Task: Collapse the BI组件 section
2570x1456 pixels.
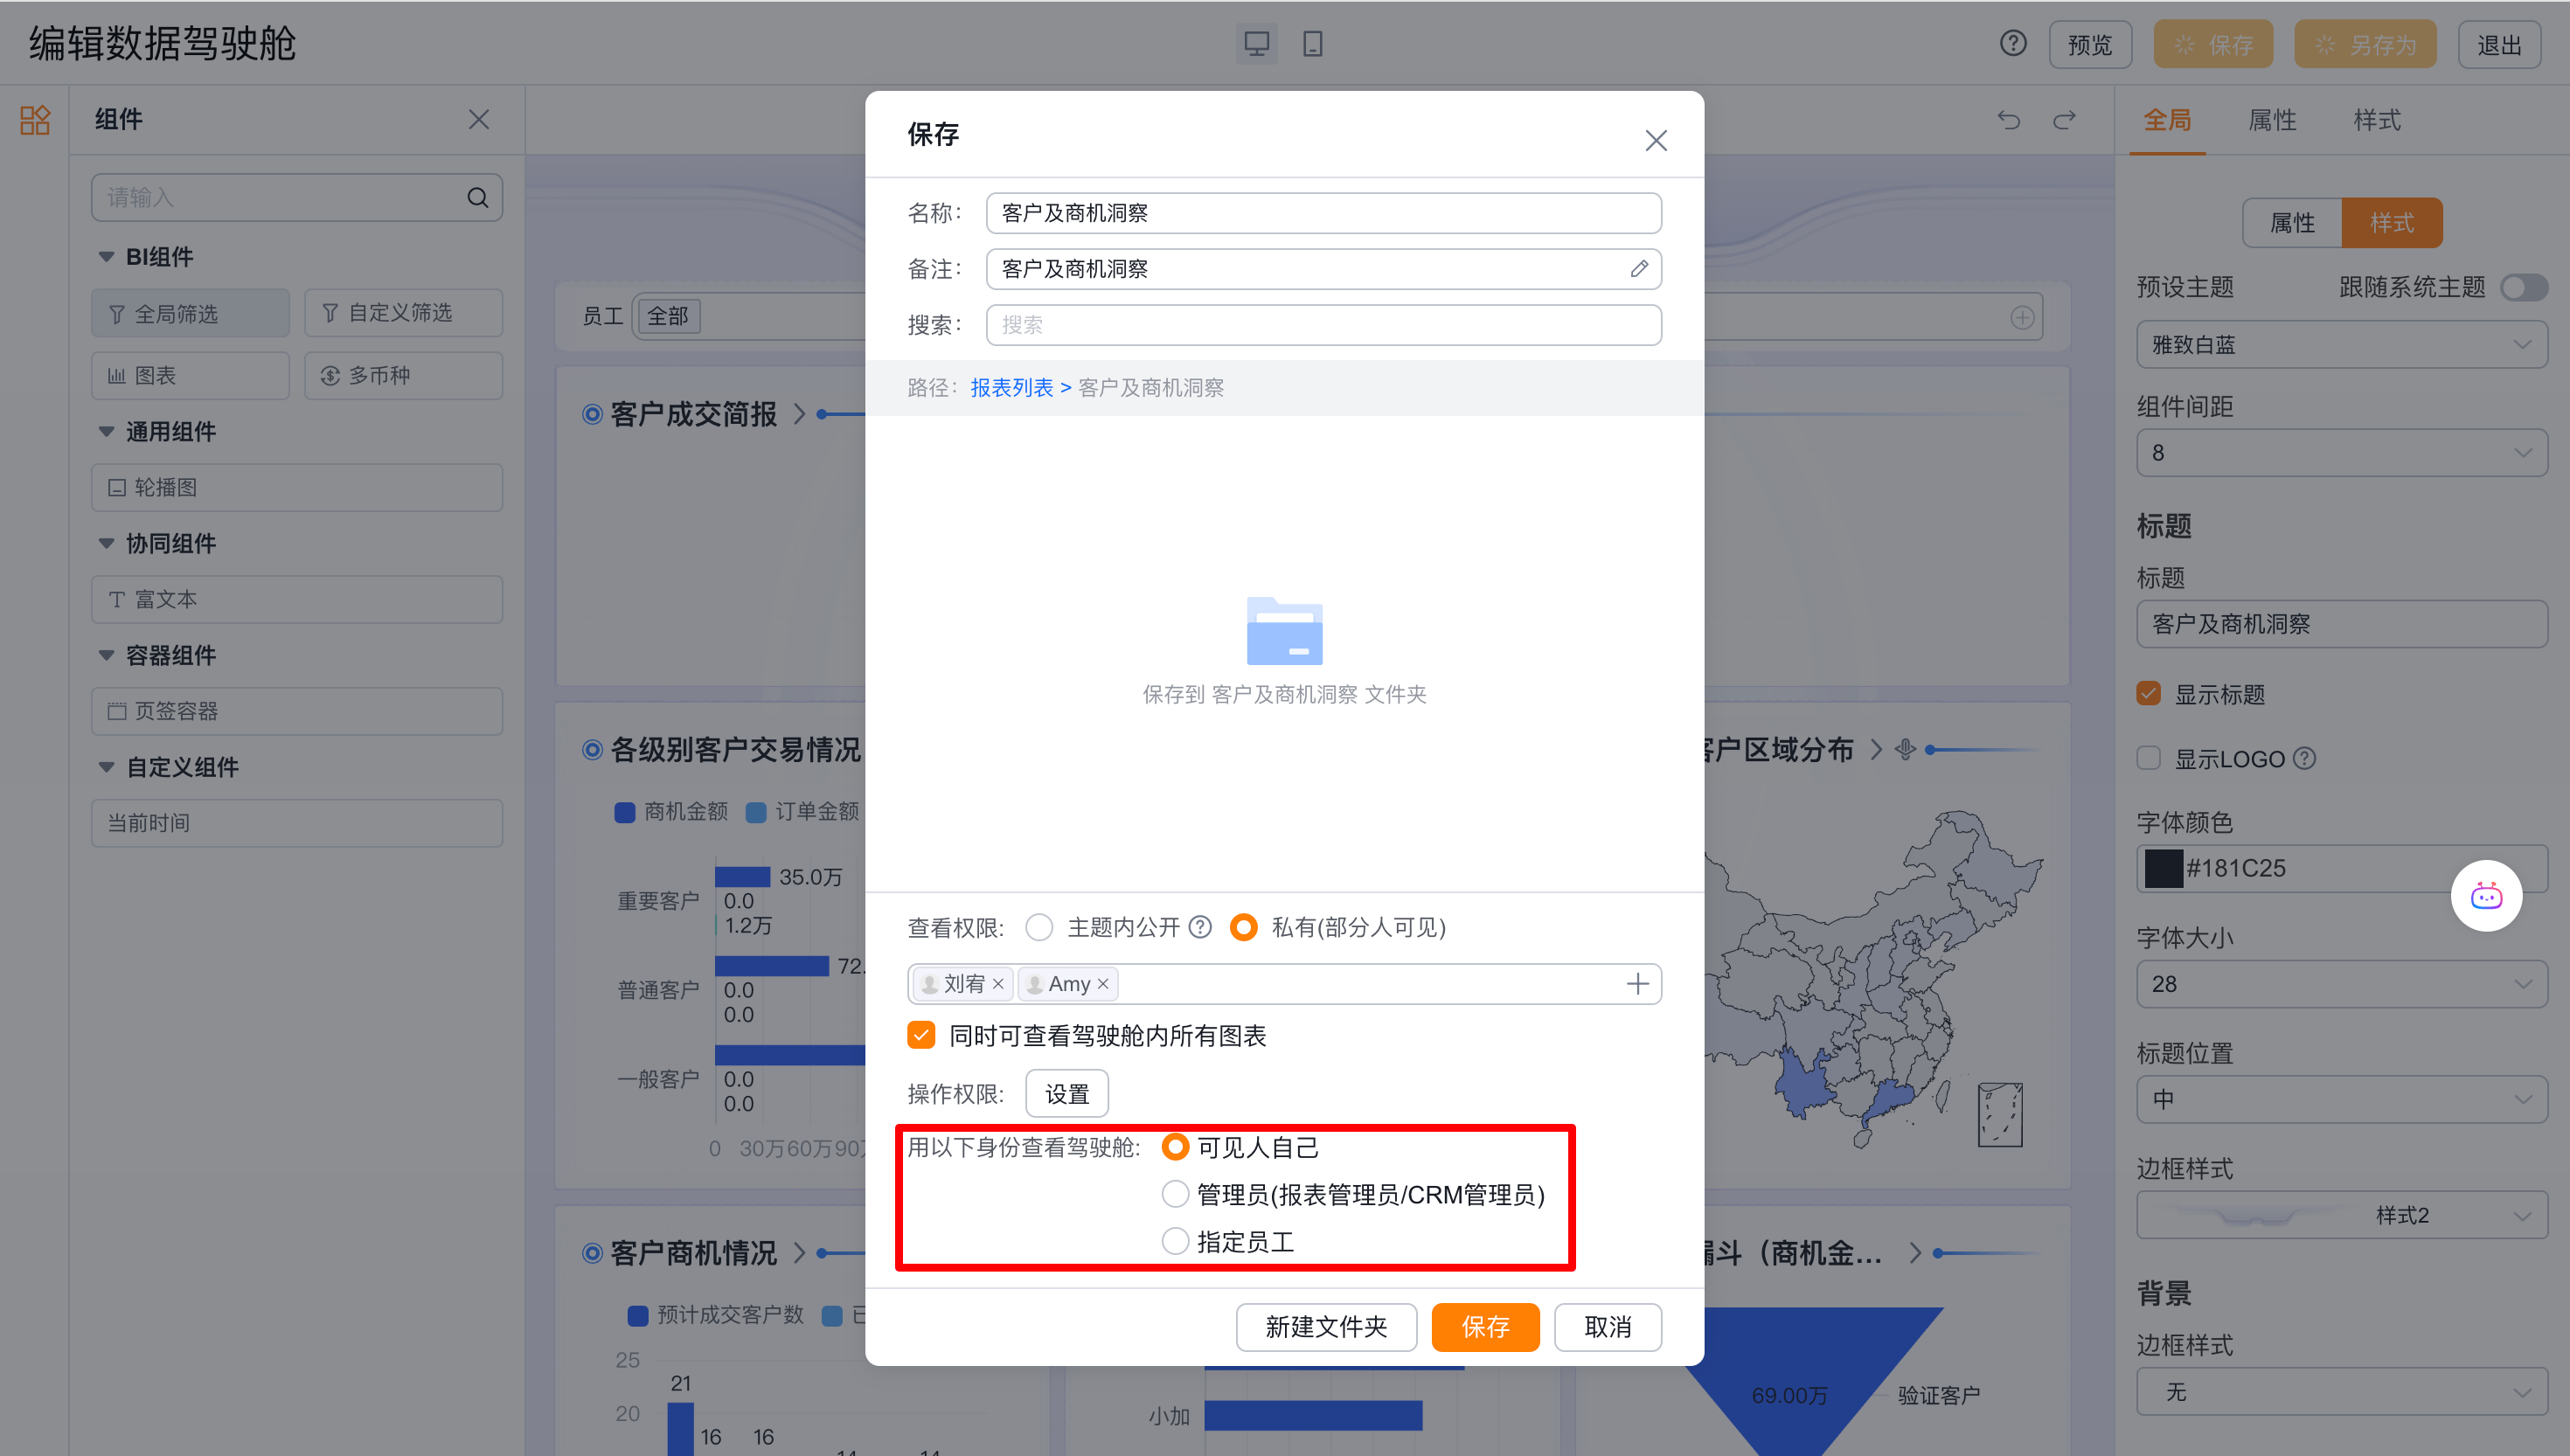Action: 107,257
